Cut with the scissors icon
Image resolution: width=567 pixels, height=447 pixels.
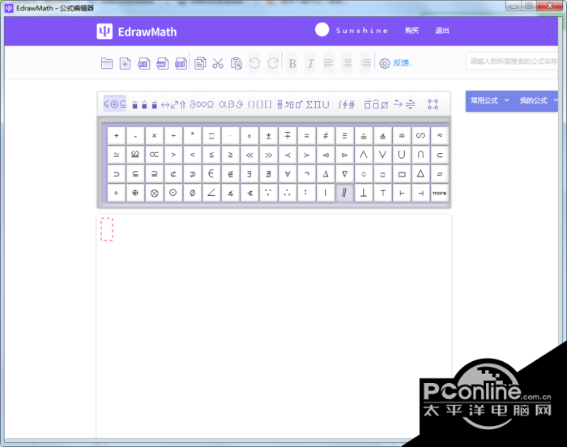pos(218,63)
